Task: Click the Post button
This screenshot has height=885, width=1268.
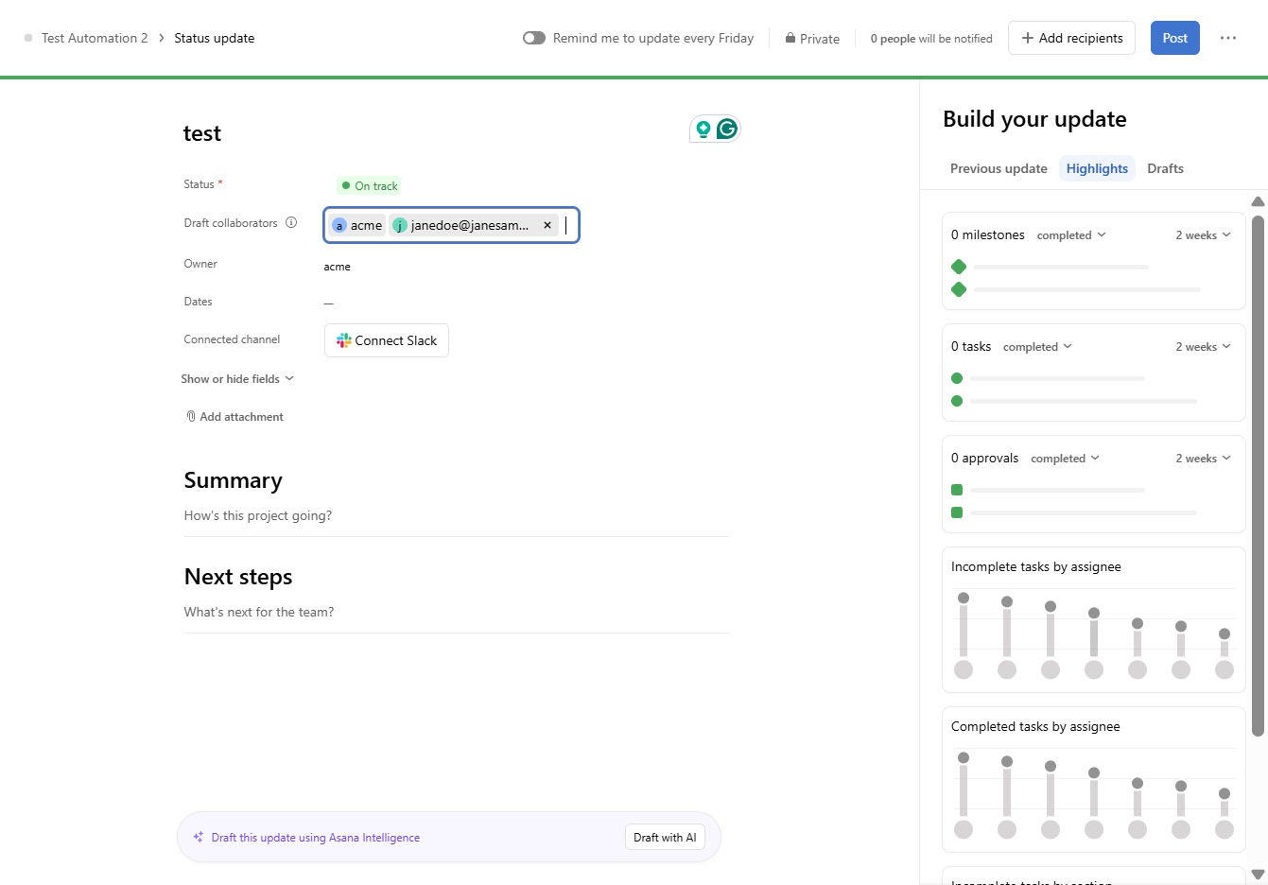Action: [1175, 38]
